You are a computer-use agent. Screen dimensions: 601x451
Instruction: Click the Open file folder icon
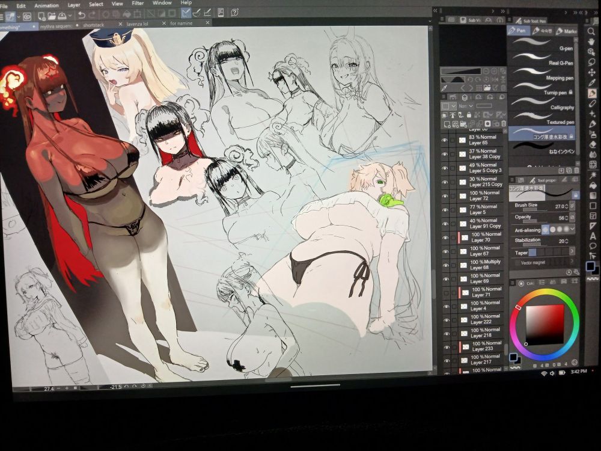51,16
